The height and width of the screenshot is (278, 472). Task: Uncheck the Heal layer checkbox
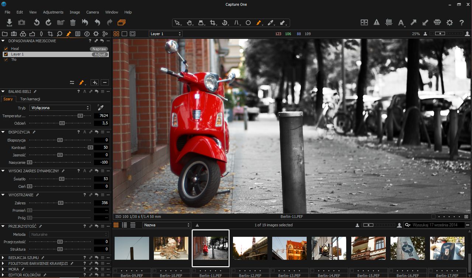pos(6,48)
